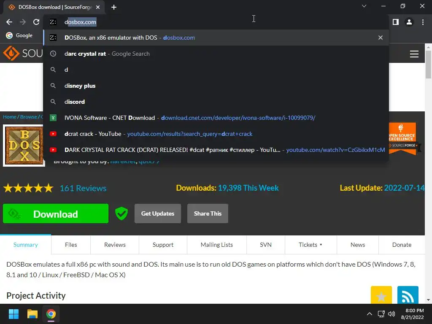Screen dimensions: 432x324
Task: Open the Chrome three-dot menu
Action: pos(423,22)
